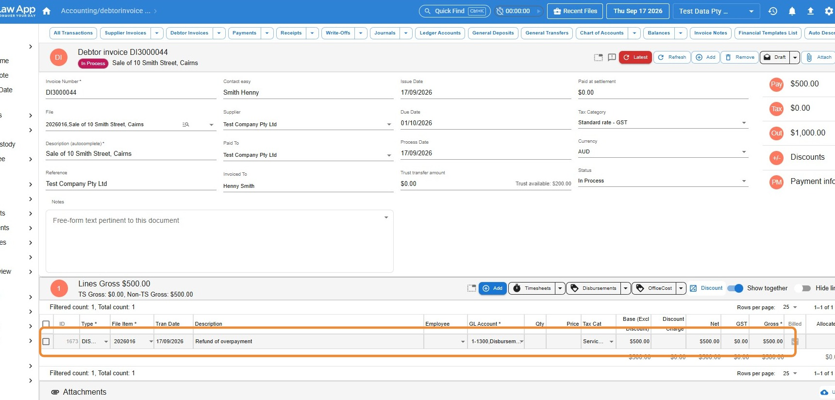Click the Quick Find search box

pyautogui.click(x=454, y=11)
